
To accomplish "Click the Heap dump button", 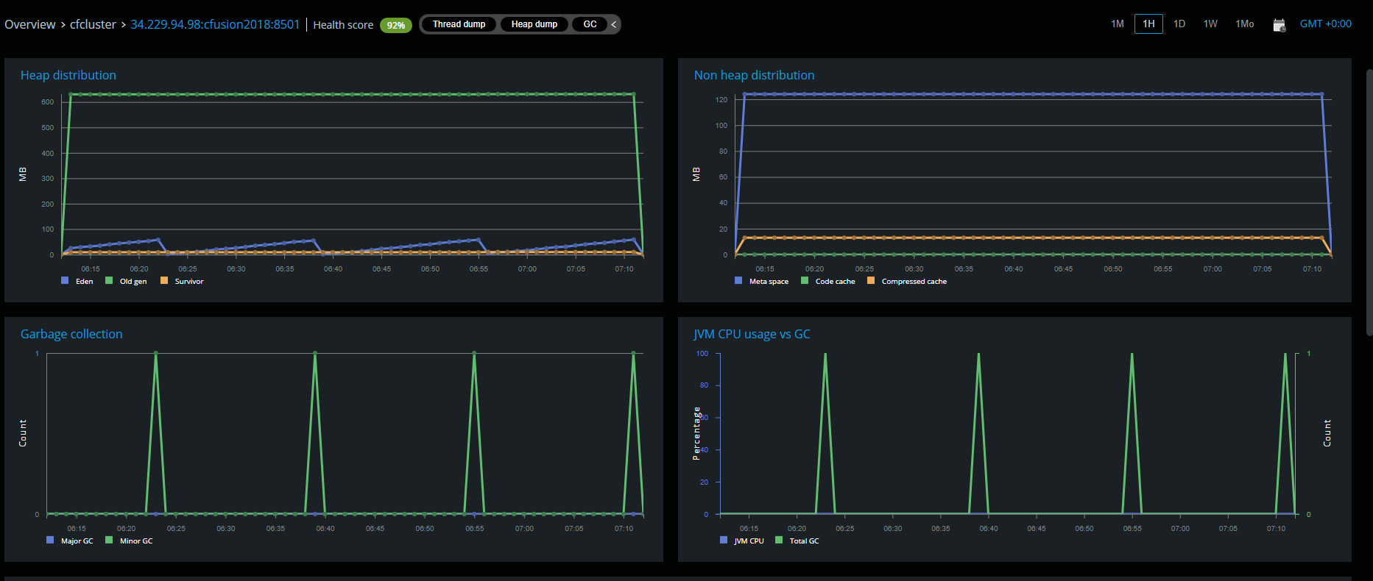I will (x=534, y=24).
